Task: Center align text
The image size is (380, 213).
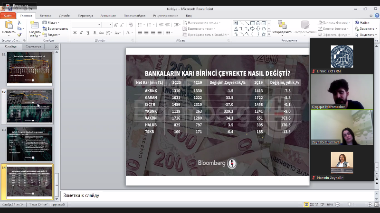Action: (x=146, y=33)
